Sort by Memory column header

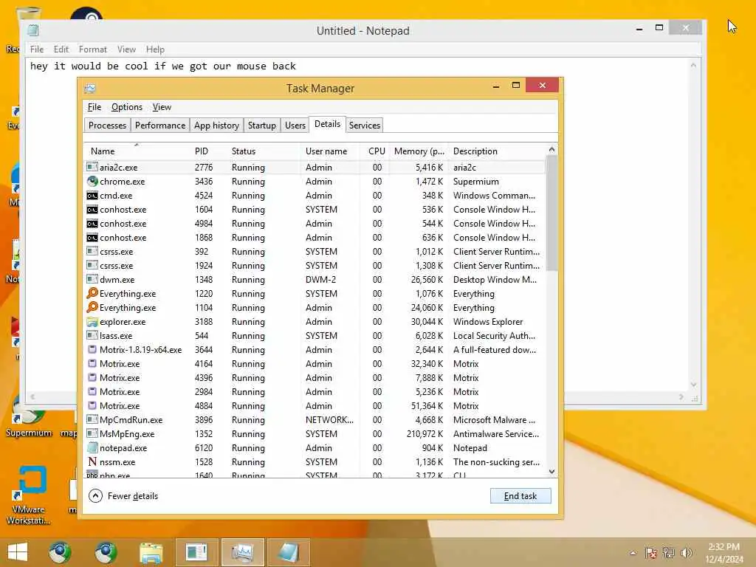point(419,151)
